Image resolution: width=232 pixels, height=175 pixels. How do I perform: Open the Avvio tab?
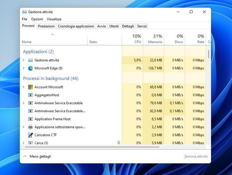[102, 26]
